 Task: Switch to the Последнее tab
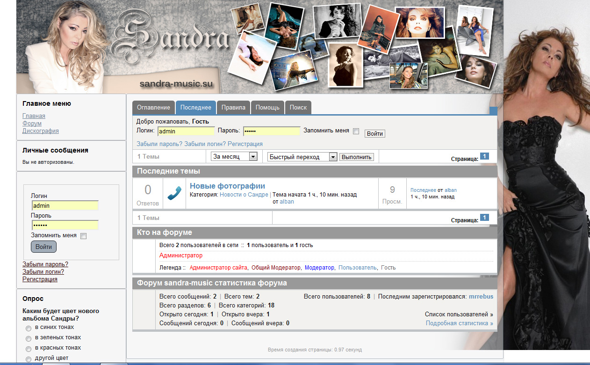point(196,107)
